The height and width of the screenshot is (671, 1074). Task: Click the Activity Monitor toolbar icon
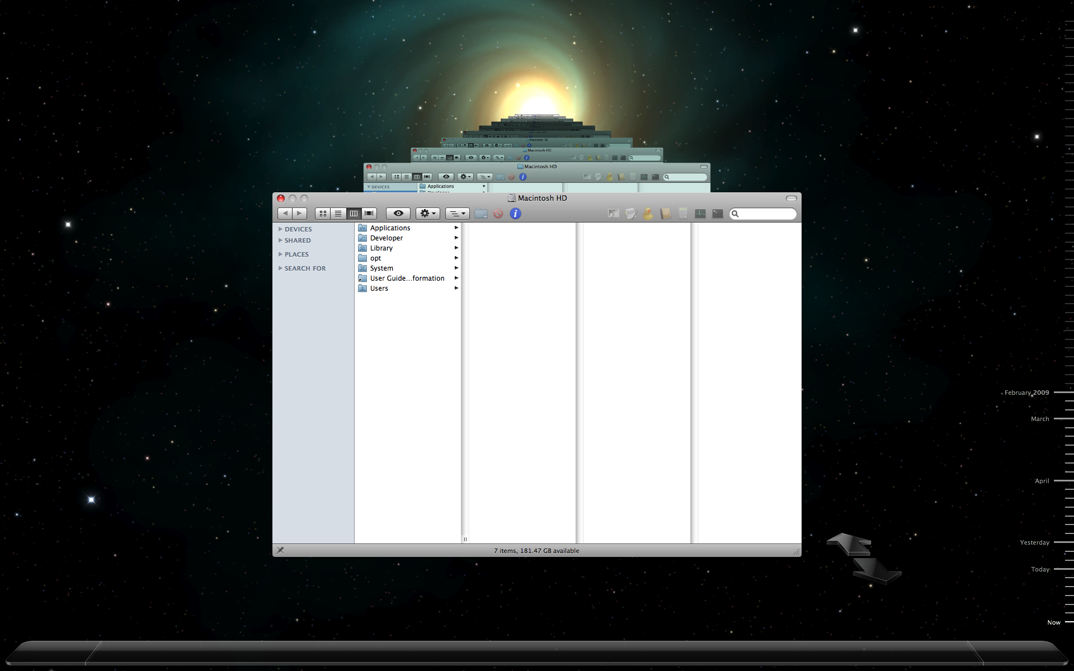point(700,214)
